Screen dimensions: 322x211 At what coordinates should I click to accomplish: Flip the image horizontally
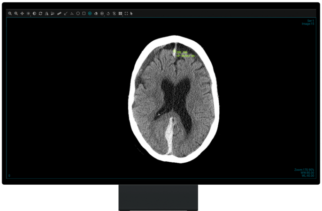point(46,14)
